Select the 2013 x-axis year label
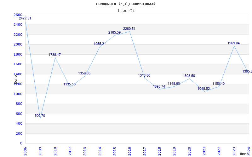This screenshot has height=157, width=252. tap(85, 151)
